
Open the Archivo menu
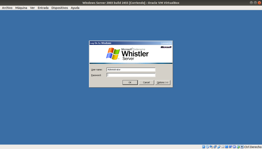(7, 8)
